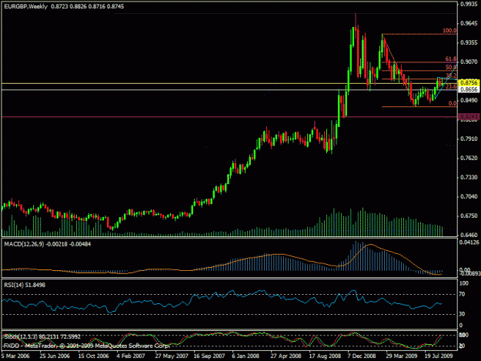This screenshot has width=481, height=361.
Task: Click the 0.9355 price axis value
Action: pos(469,42)
